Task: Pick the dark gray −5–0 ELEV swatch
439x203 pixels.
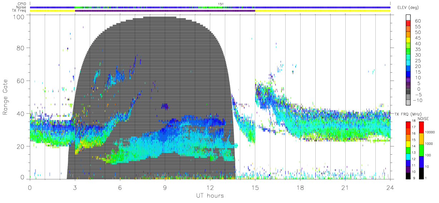Action: click(408, 91)
